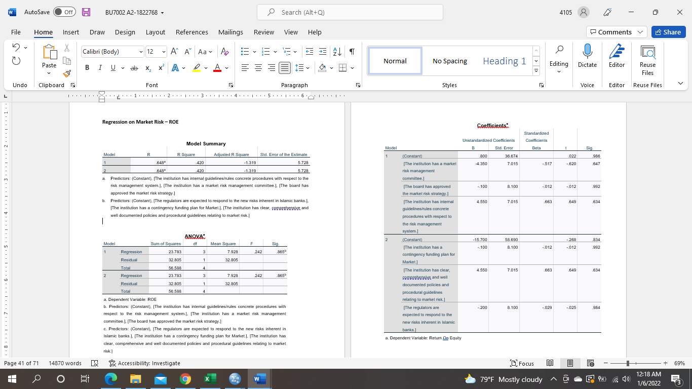Viewport: 692px width, 389px height.
Task: Open the font name dropdown
Action: (x=141, y=52)
